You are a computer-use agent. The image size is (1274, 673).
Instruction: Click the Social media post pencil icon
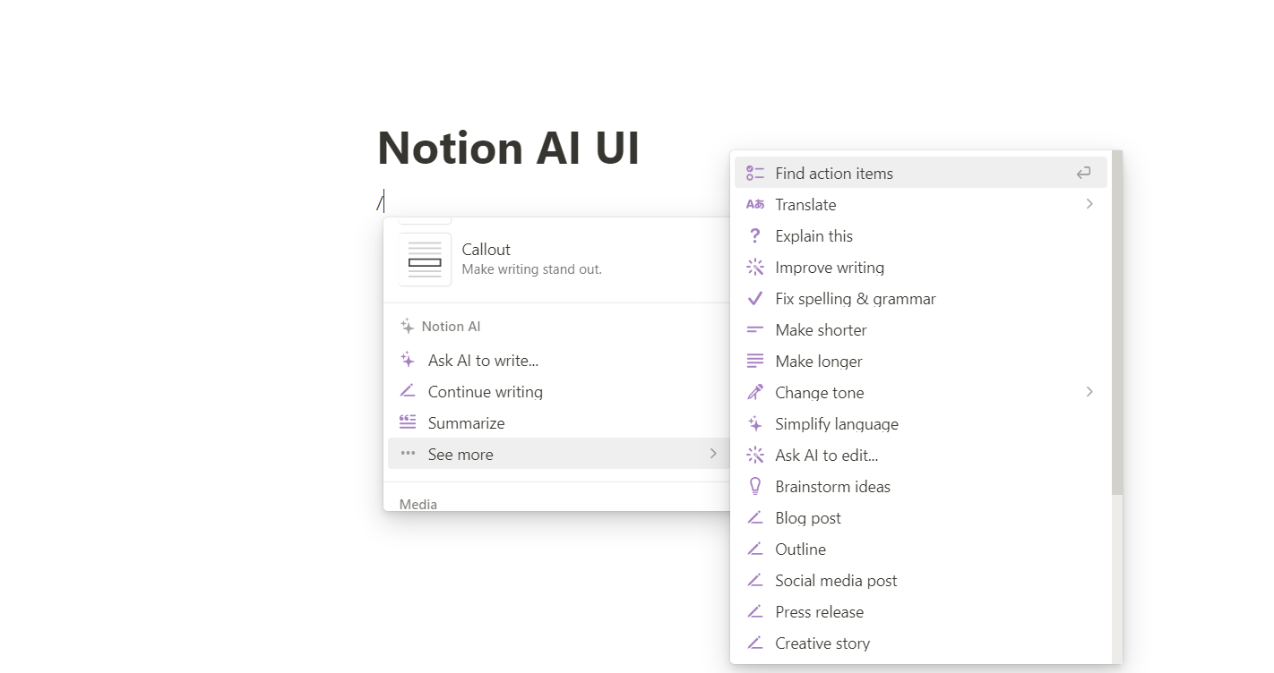(755, 581)
